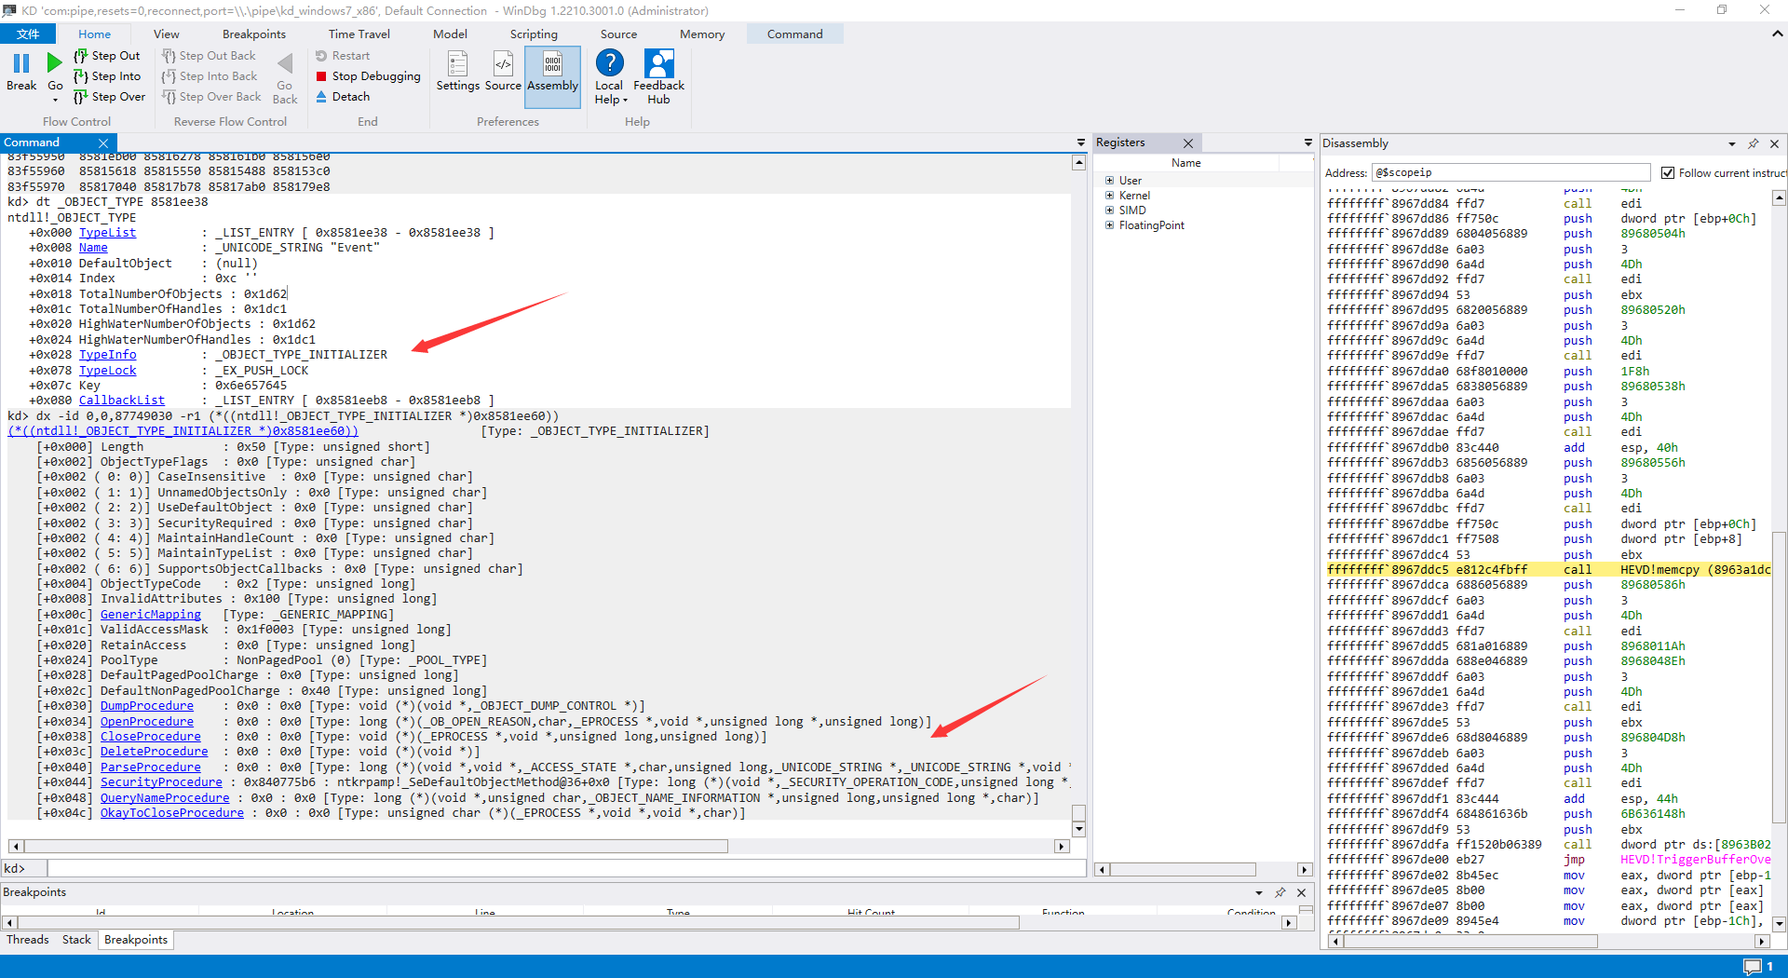Open the Settings preferences icon
The width and height of the screenshot is (1788, 978).
(x=457, y=64)
